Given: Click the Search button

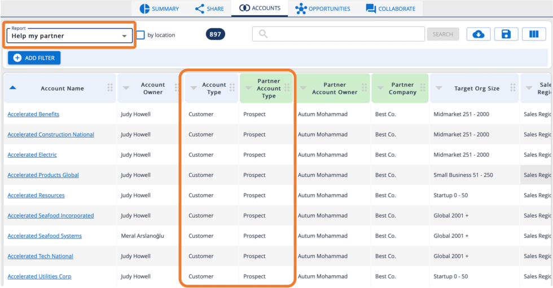Looking at the screenshot, I should point(442,34).
